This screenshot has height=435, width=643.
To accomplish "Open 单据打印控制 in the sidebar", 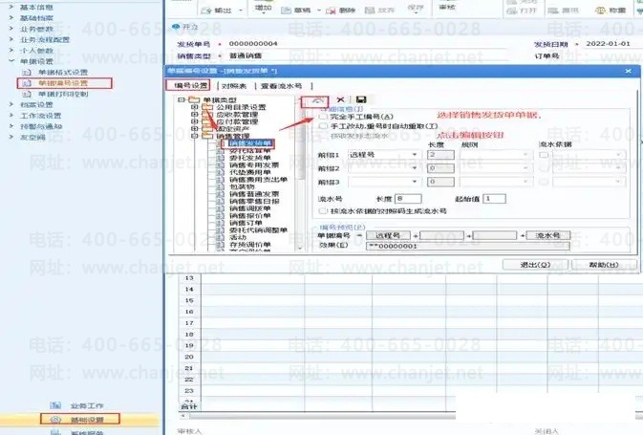I will point(63,94).
